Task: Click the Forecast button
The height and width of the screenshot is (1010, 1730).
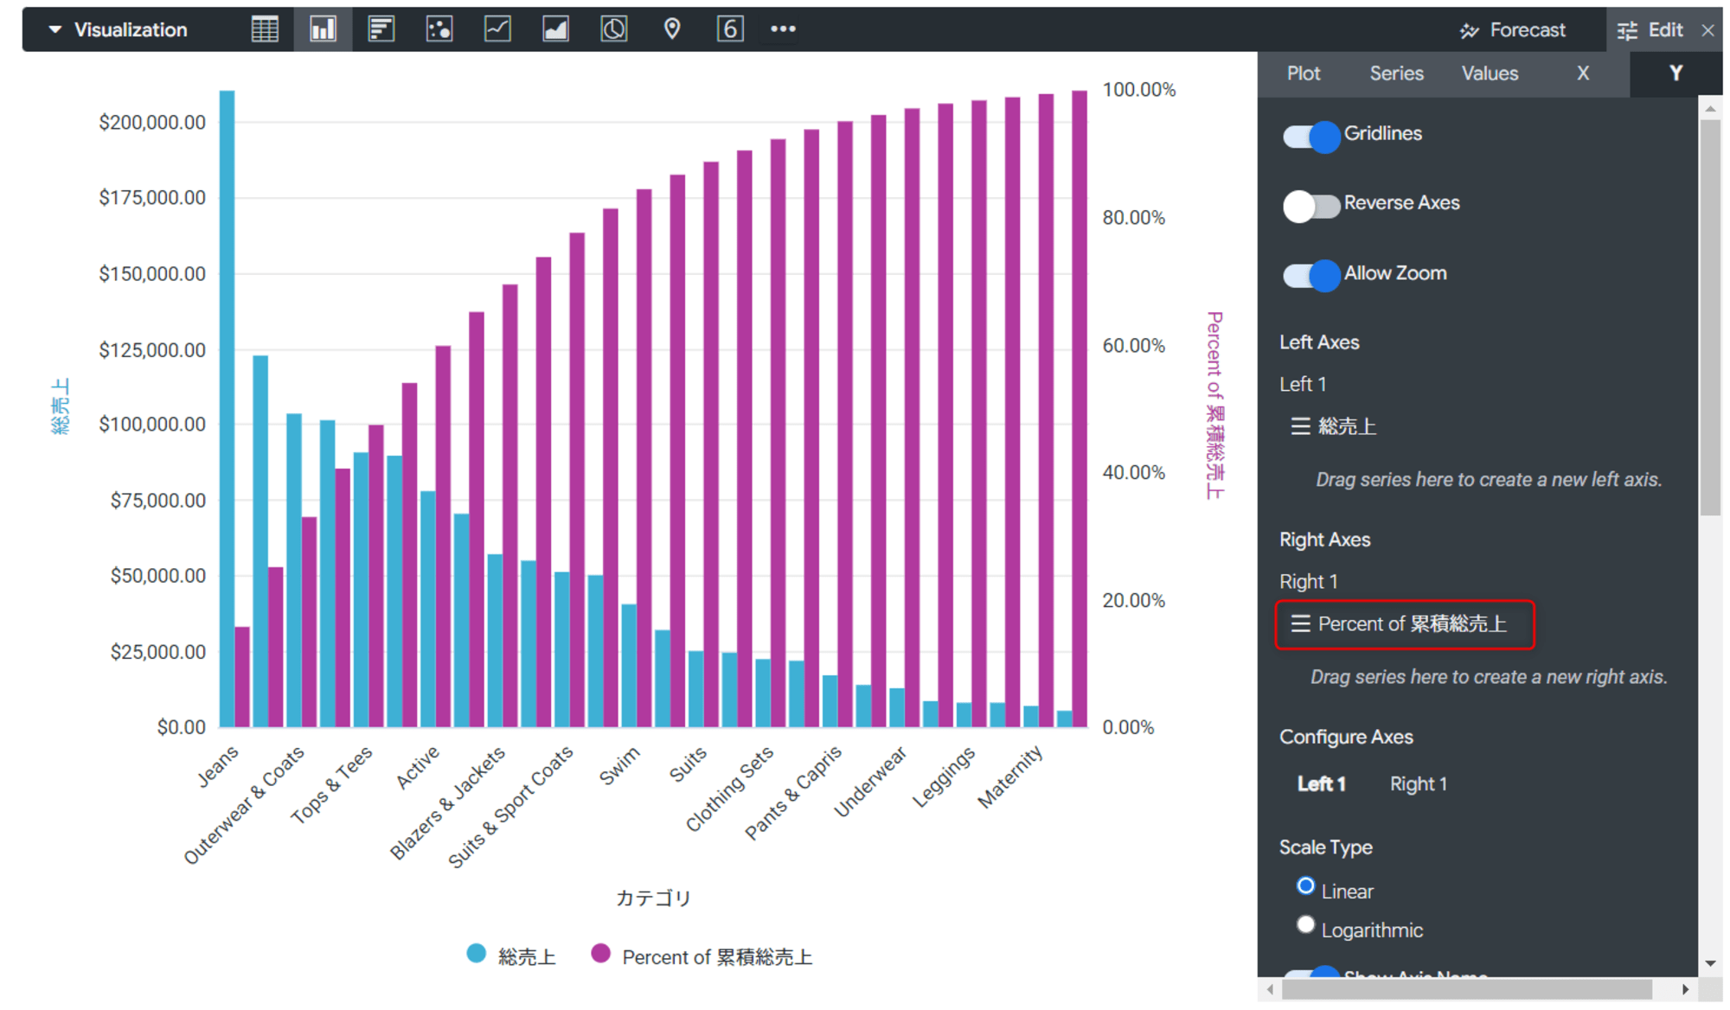Action: [x=1513, y=30]
